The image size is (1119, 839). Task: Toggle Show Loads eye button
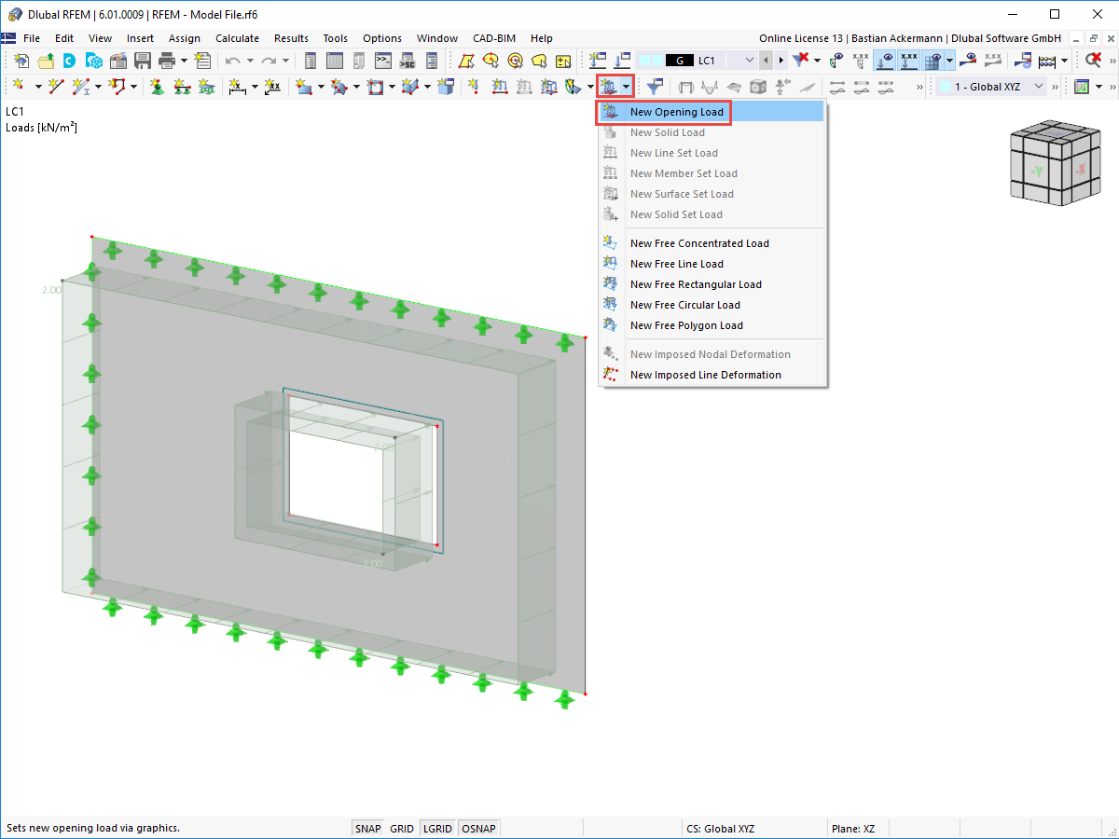pos(884,61)
